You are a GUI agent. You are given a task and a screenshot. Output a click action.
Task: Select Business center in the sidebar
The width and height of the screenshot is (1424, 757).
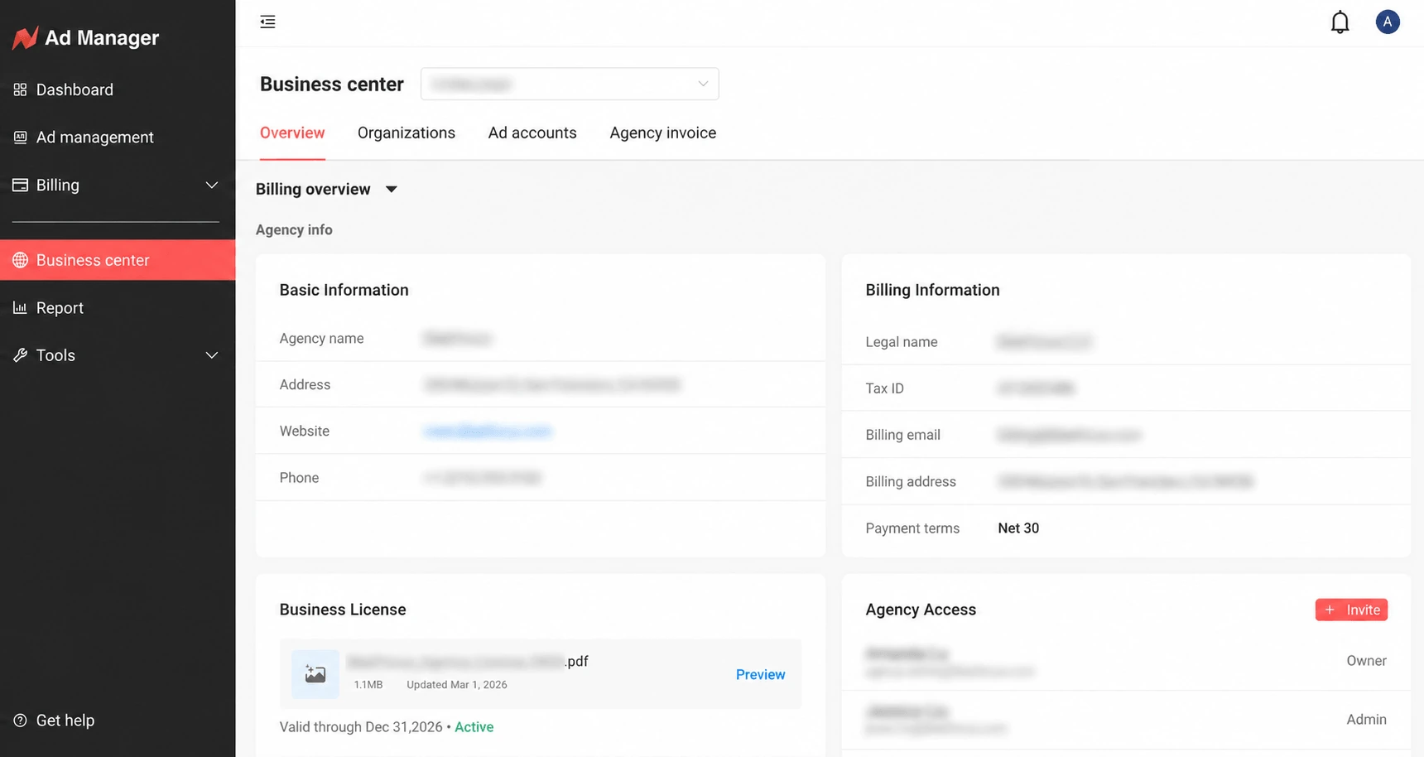coord(118,260)
